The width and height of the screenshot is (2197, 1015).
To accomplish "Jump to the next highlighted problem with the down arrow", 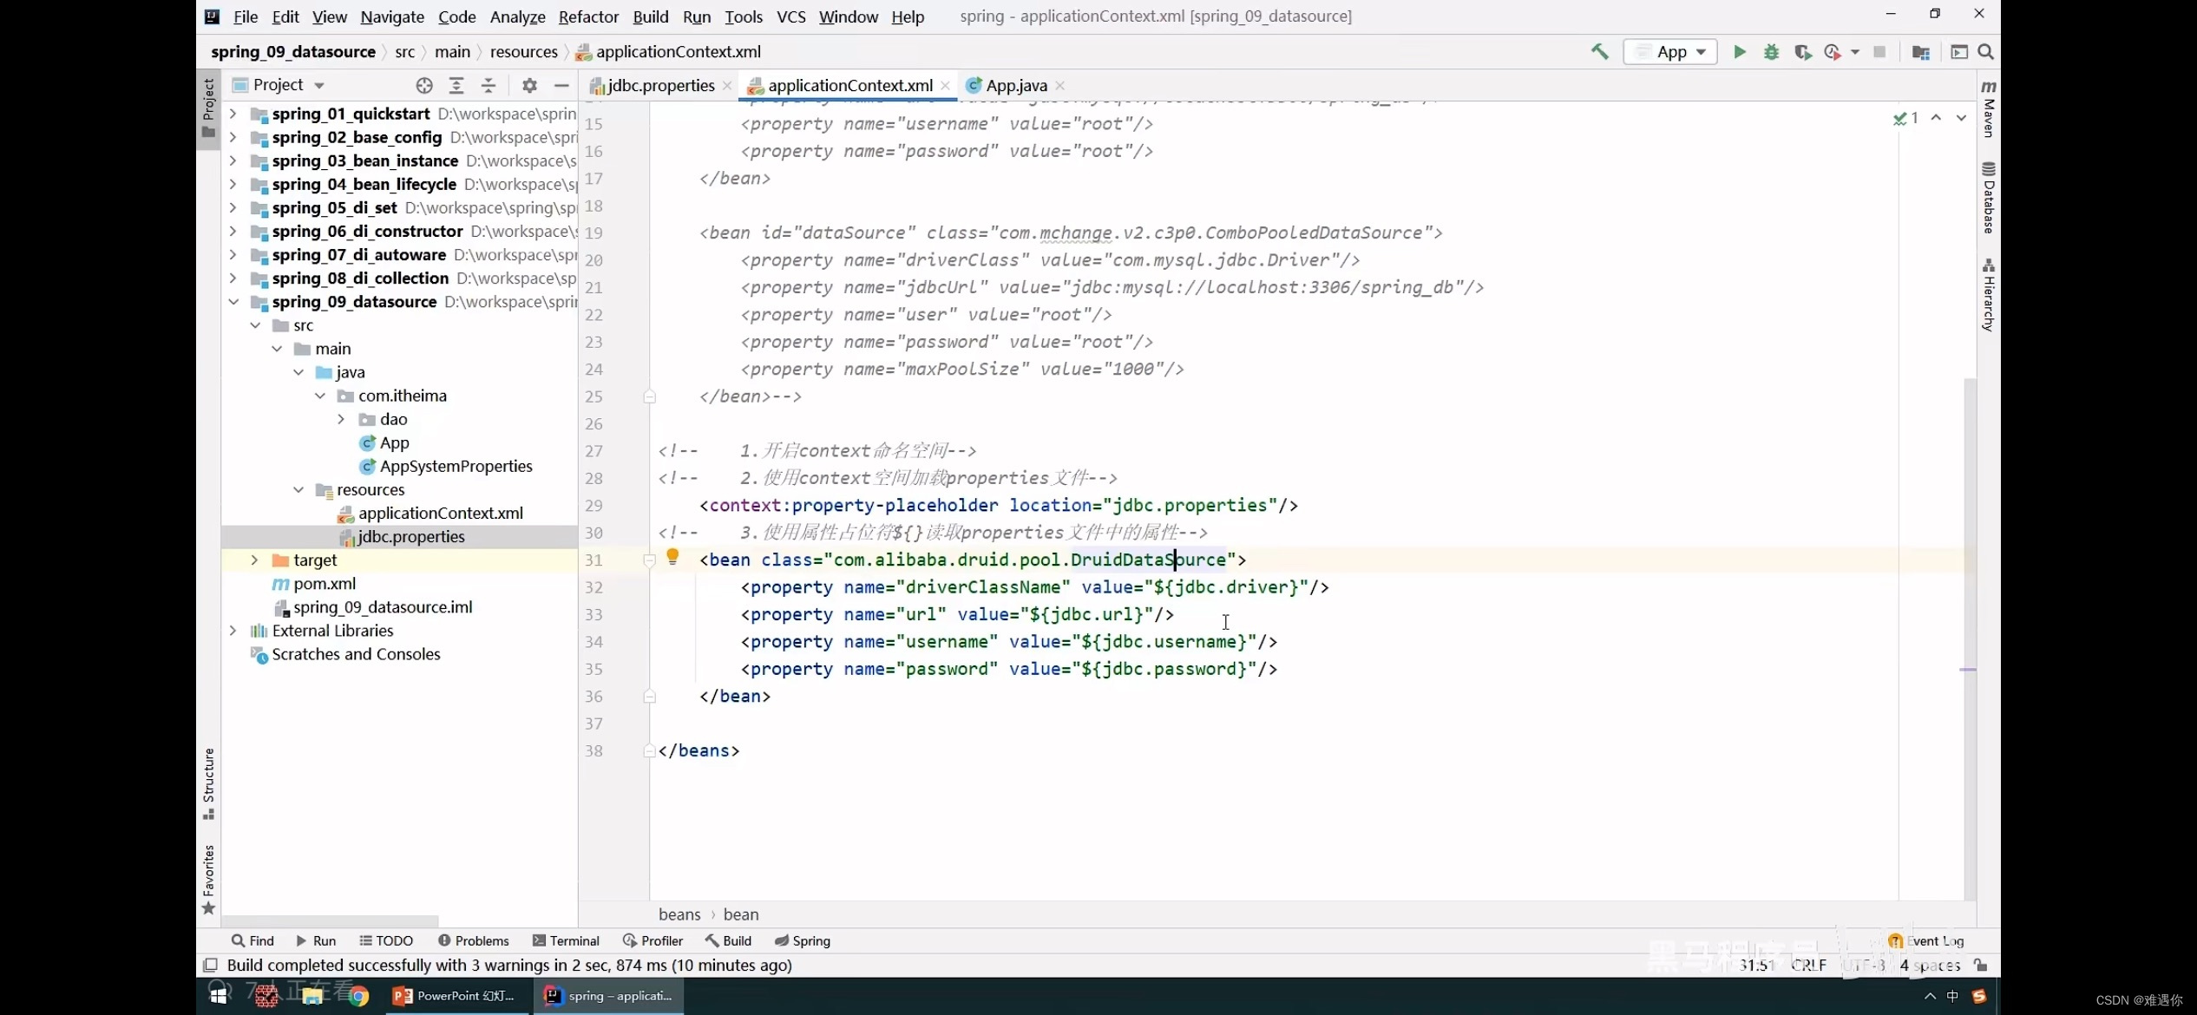I will (1961, 118).
